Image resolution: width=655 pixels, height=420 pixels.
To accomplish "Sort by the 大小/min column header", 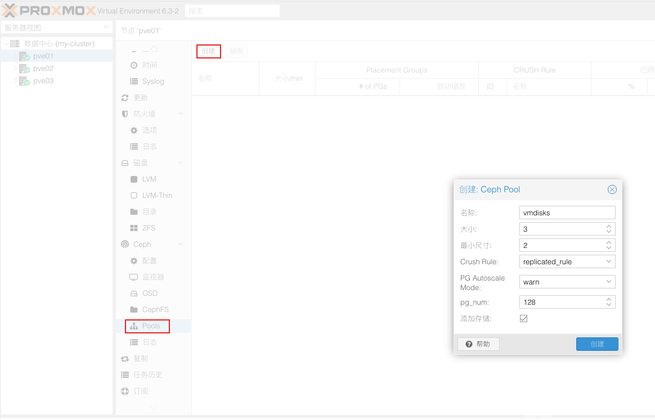I will (288, 79).
